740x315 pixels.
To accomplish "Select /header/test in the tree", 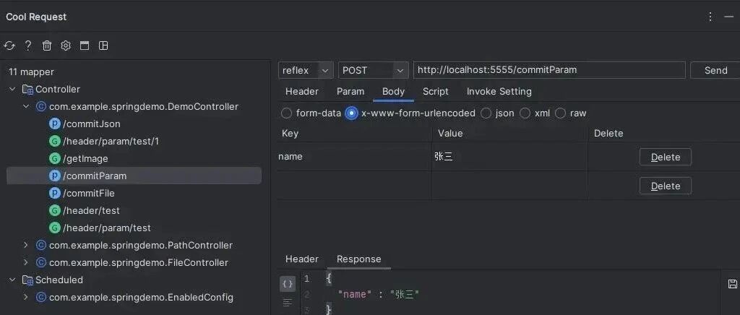I will [91, 210].
